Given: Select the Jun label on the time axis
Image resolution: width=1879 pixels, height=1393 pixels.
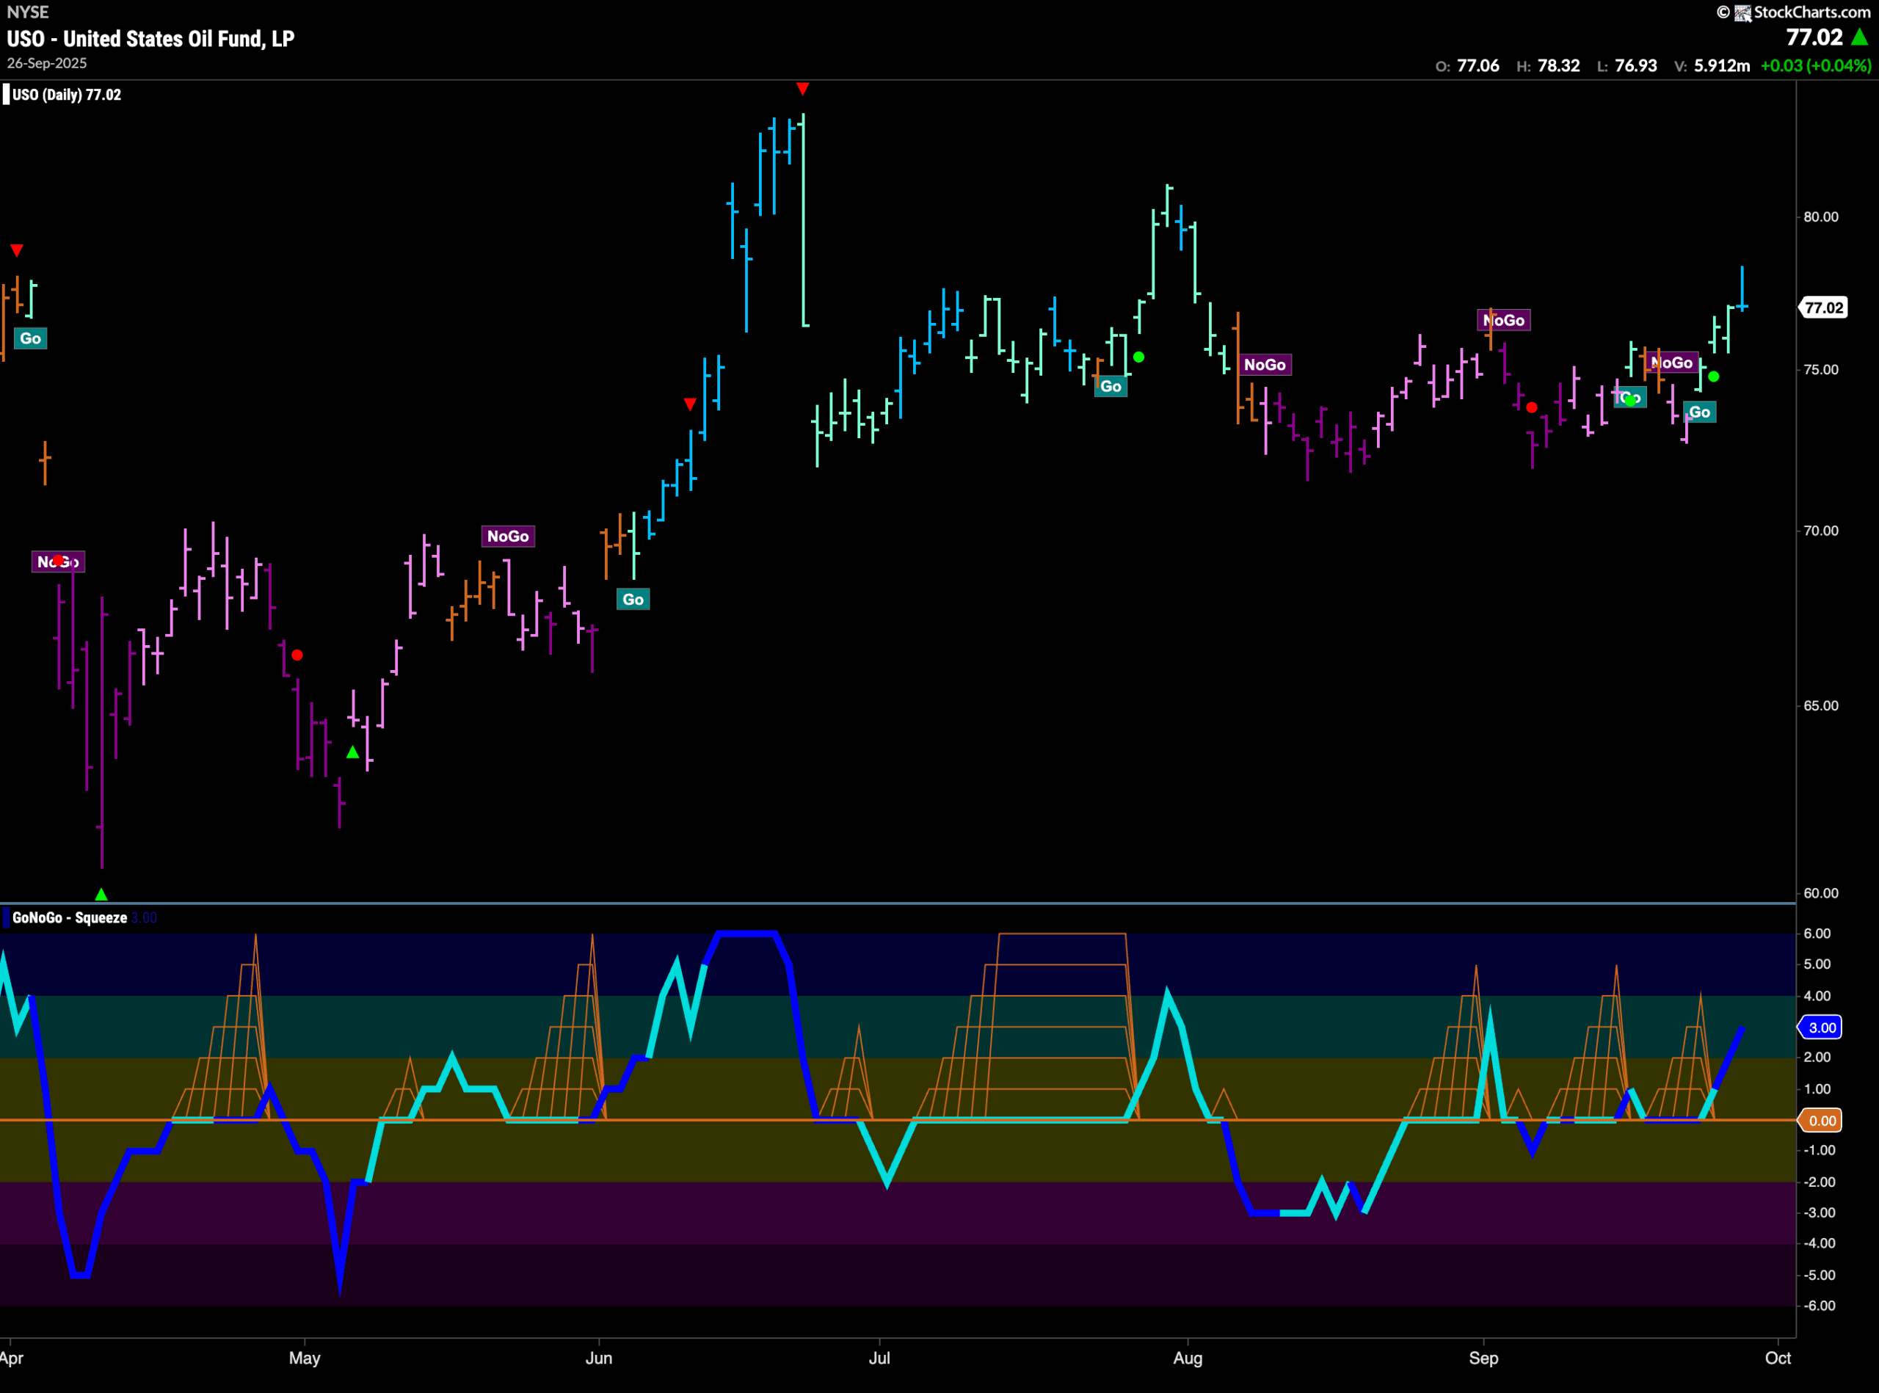Looking at the screenshot, I should [599, 1358].
